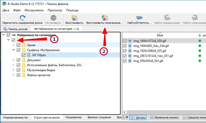The width and height of the screenshot is (206, 123).
Task: Toggle the Документ folder checkbox
Action: tap(18, 60)
